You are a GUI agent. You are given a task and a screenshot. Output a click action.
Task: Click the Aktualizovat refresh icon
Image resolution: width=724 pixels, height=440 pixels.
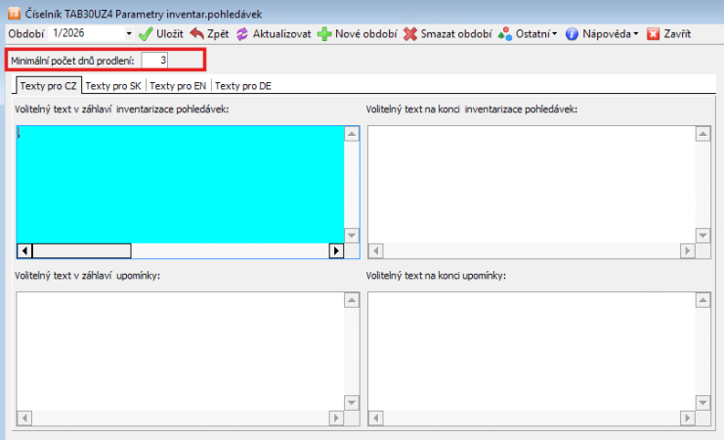pyautogui.click(x=242, y=34)
